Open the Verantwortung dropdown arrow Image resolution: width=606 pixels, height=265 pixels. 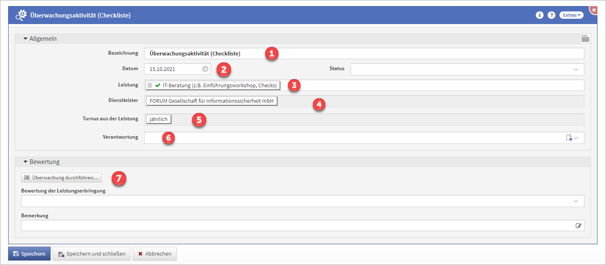pos(576,138)
